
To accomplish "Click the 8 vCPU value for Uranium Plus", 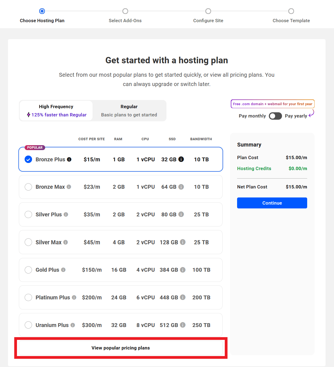I will click(146, 325).
